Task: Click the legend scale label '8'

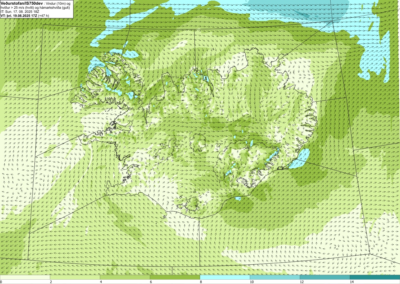Action: 201,282
